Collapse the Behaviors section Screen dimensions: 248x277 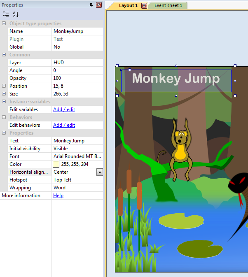[x=4, y=117]
